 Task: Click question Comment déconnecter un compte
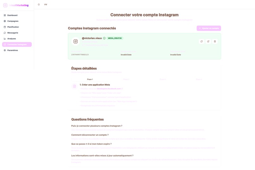coord(90,135)
